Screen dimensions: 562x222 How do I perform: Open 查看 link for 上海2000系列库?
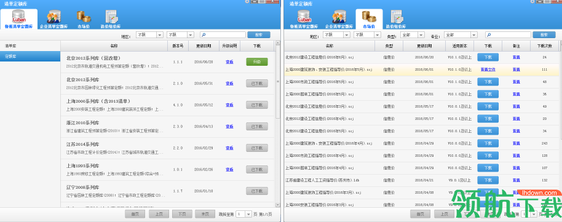pos(229,105)
